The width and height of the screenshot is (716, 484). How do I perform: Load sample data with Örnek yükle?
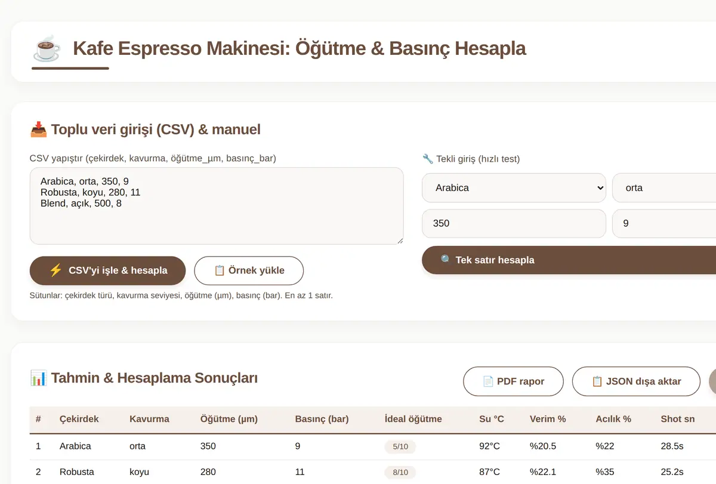pyautogui.click(x=249, y=270)
